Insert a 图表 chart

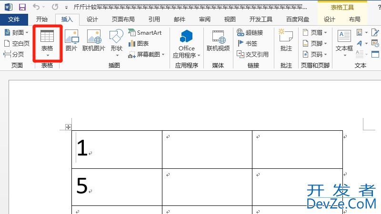139,43
